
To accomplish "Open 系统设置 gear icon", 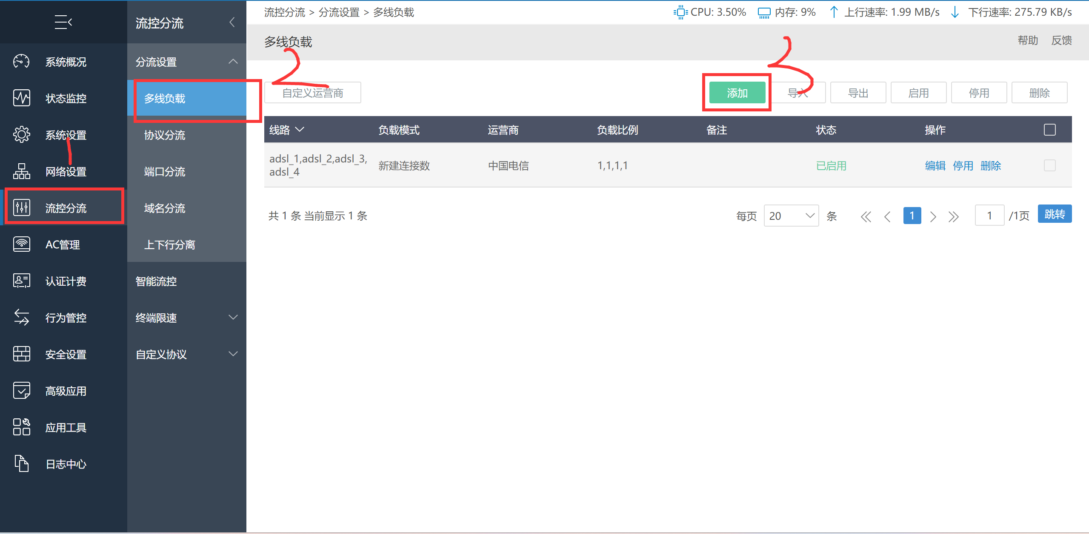I will (x=21, y=135).
